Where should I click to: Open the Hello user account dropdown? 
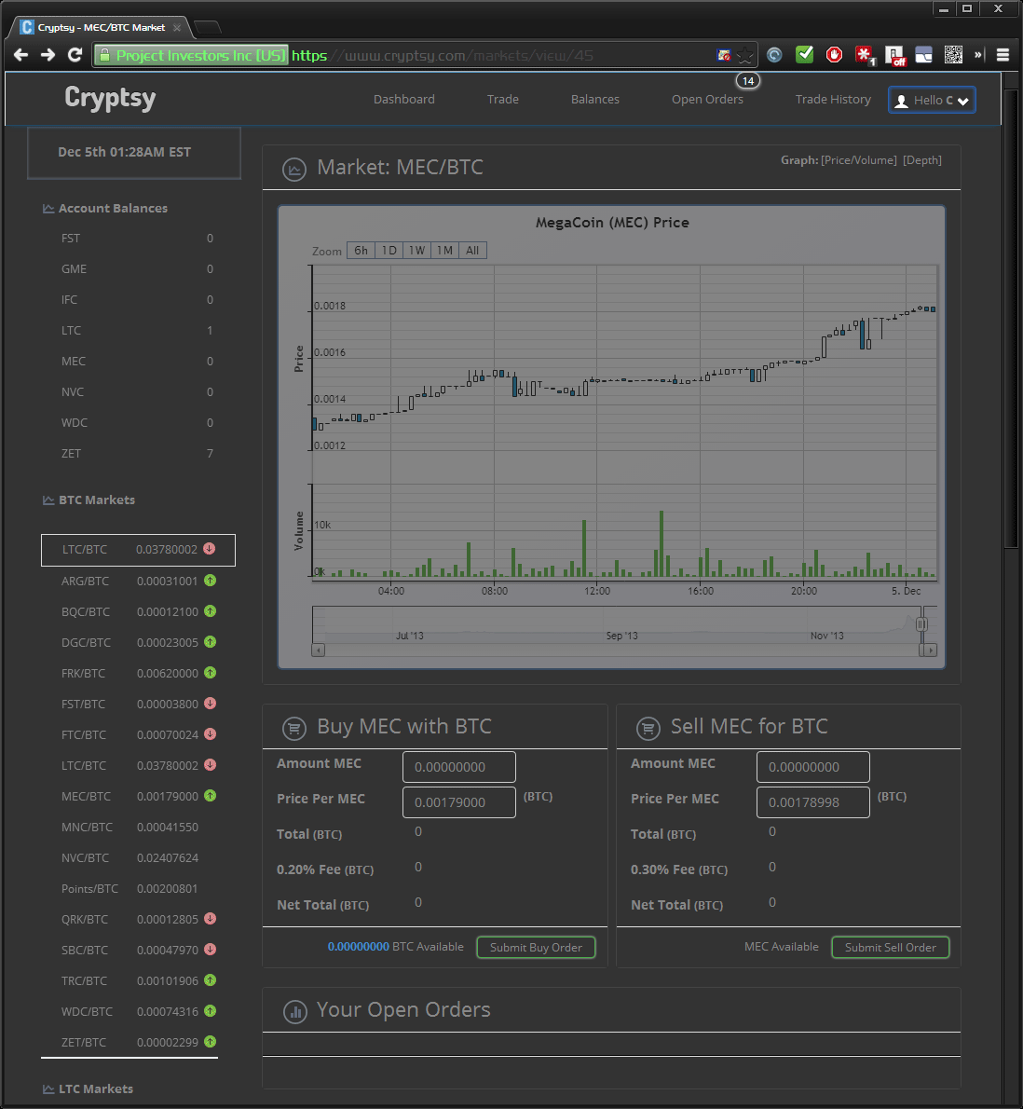[932, 100]
